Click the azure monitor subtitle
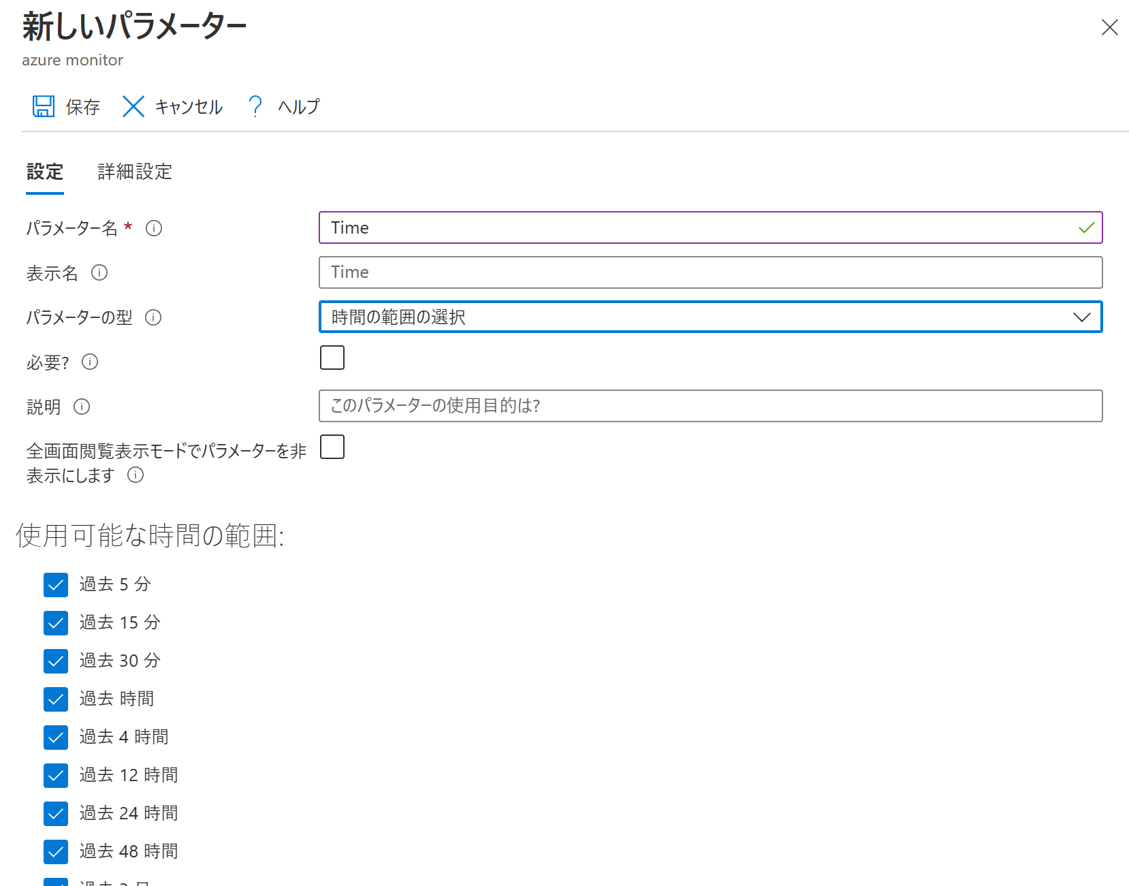The width and height of the screenshot is (1129, 886). pyautogui.click(x=72, y=60)
